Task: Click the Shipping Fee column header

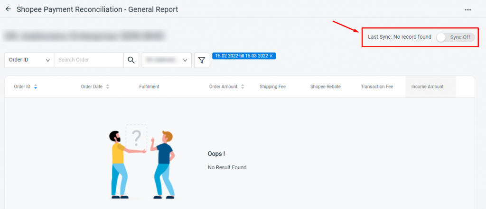Action: 273,87
